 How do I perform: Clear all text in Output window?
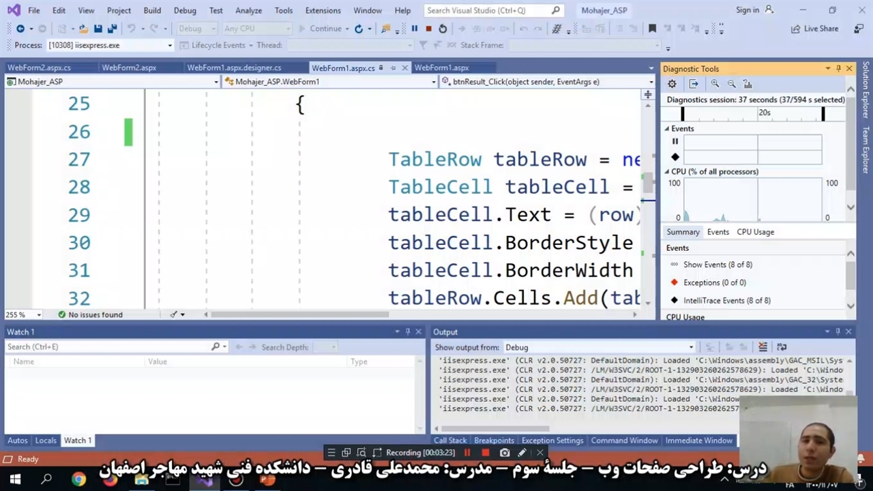pyautogui.click(x=763, y=347)
